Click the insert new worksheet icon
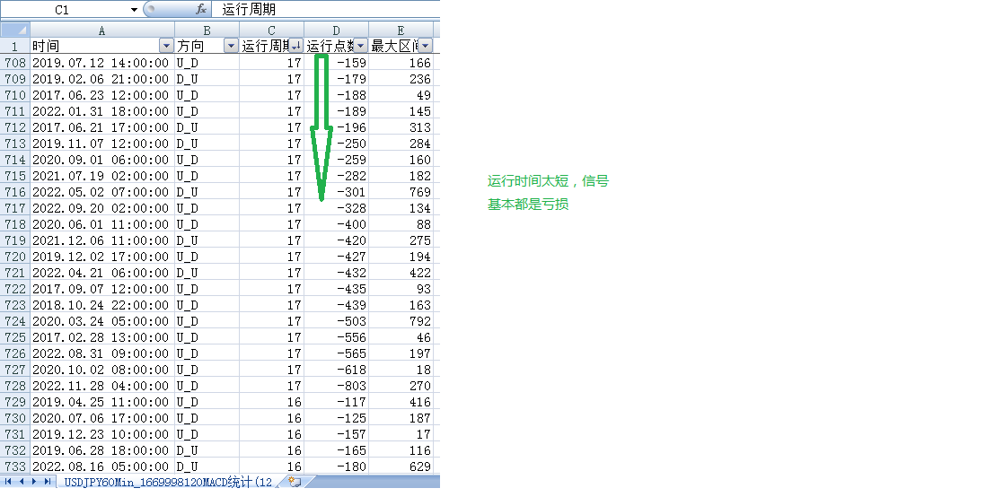This screenshot has width=1004, height=497. [294, 481]
